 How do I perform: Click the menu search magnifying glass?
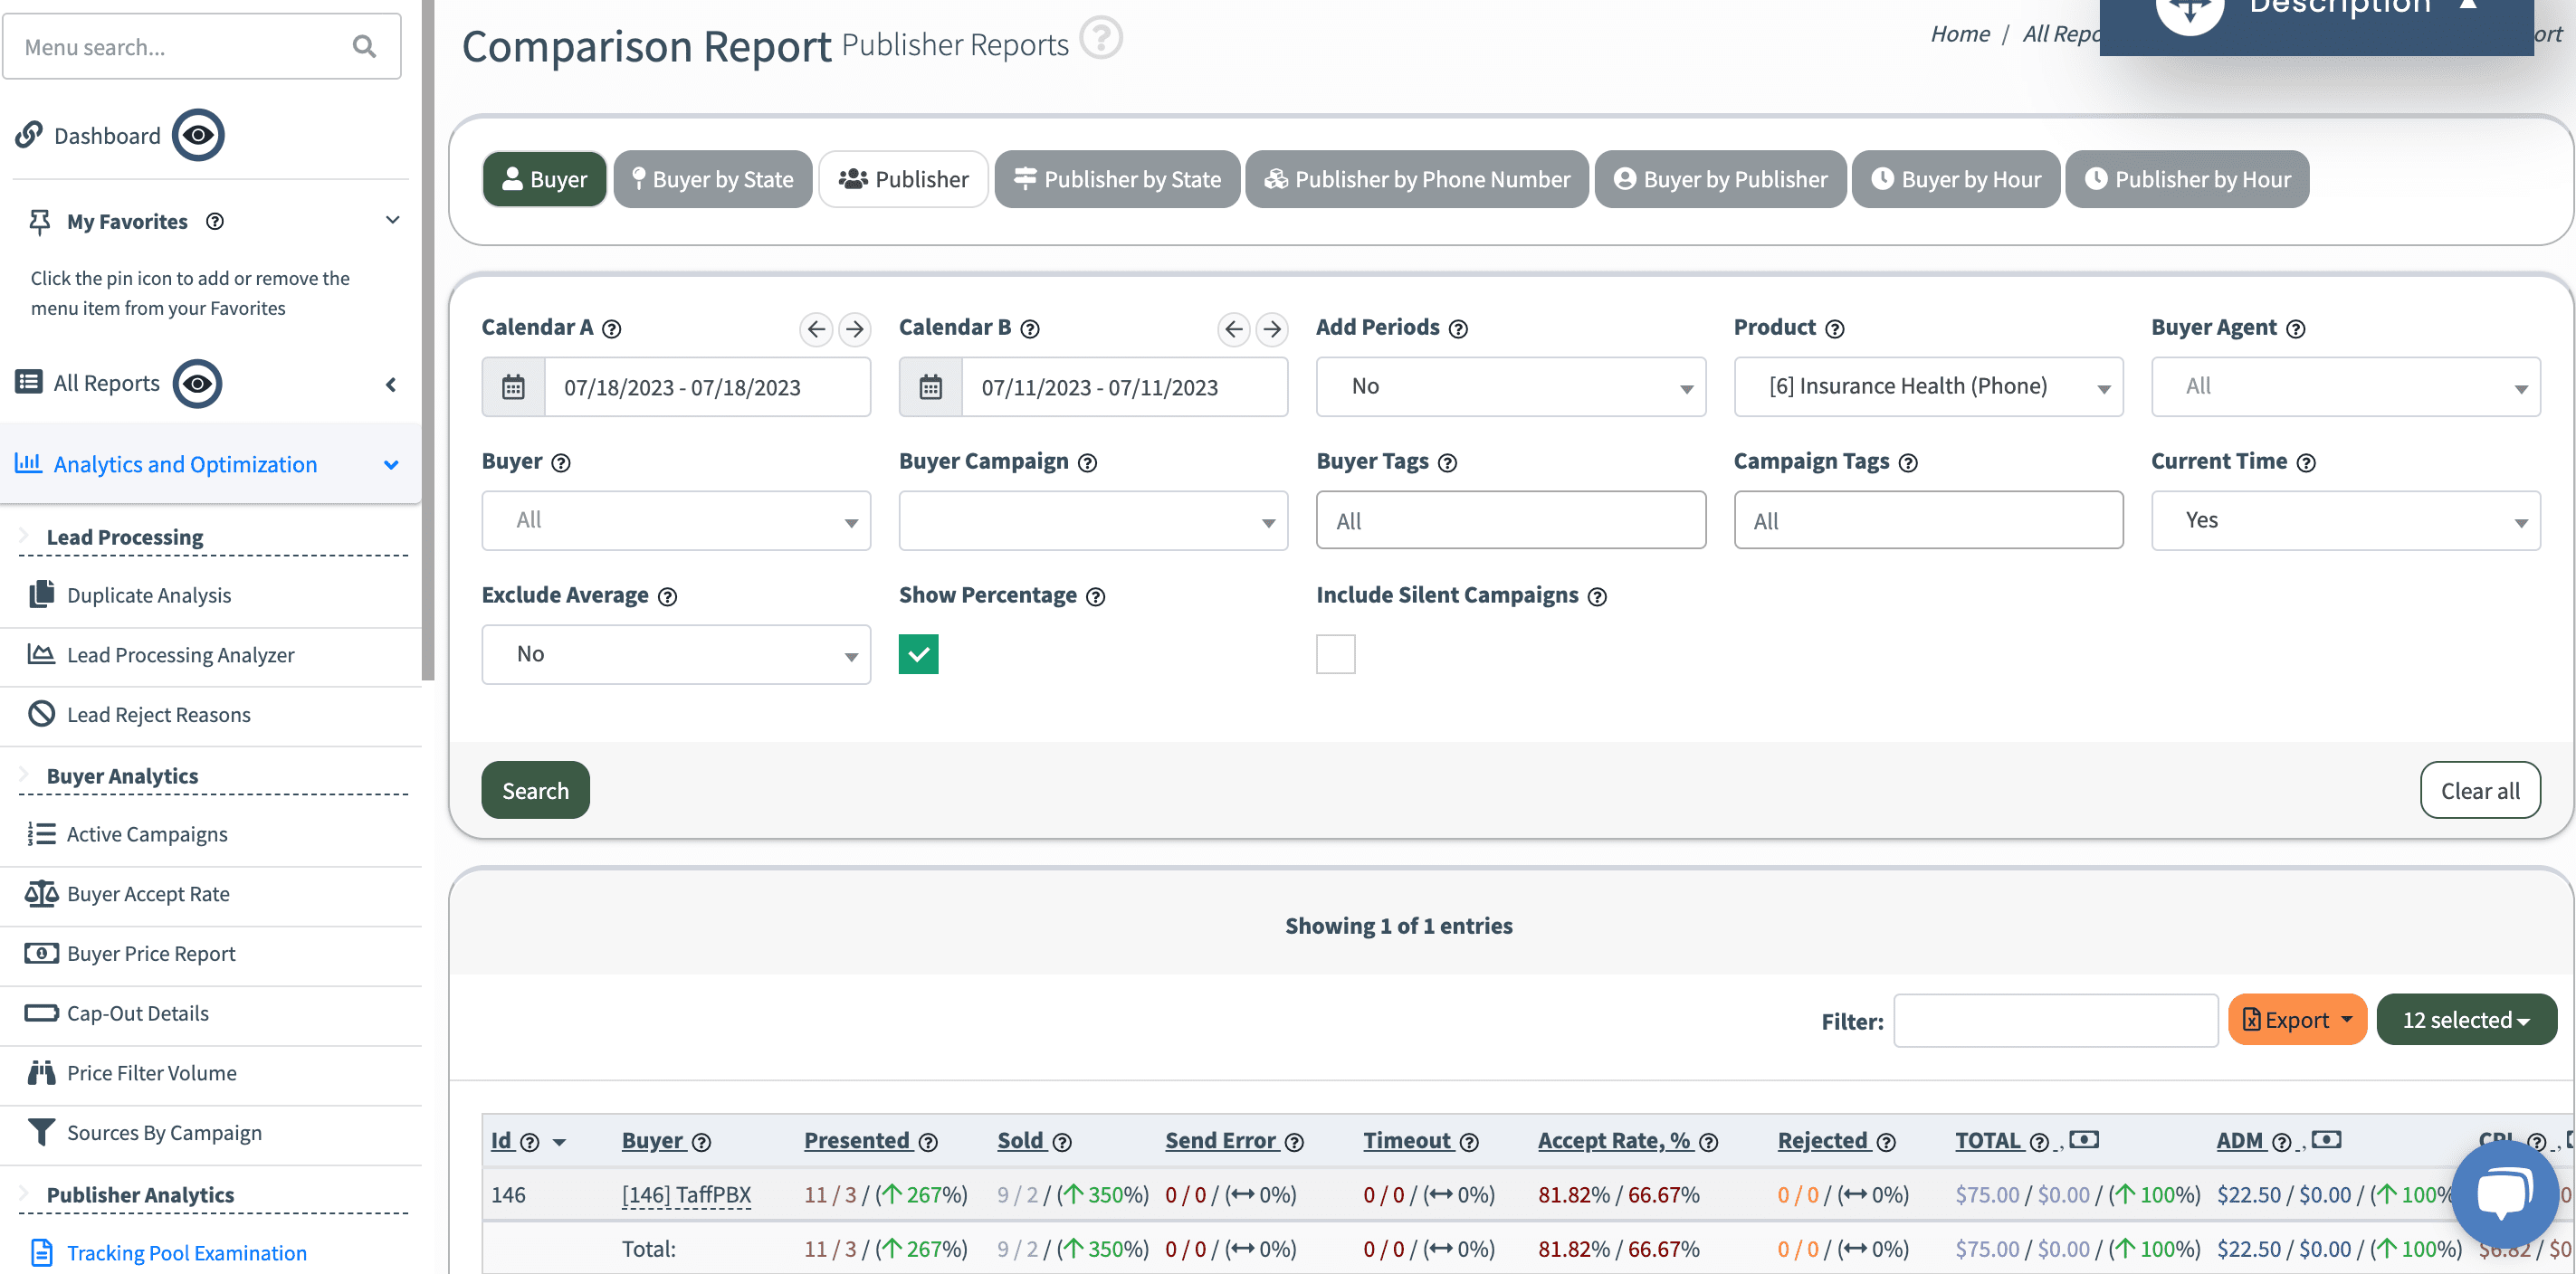pos(363,46)
